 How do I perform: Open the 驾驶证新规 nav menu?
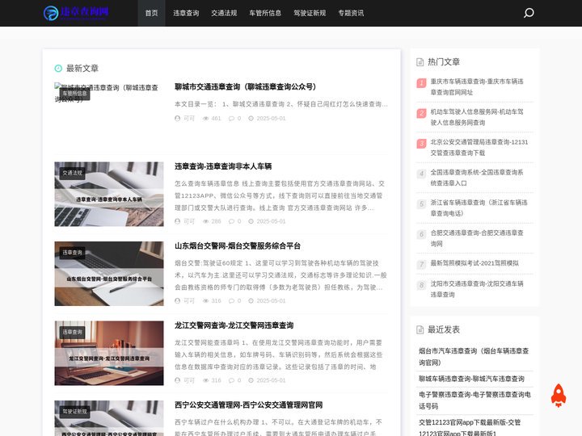pyautogui.click(x=310, y=13)
